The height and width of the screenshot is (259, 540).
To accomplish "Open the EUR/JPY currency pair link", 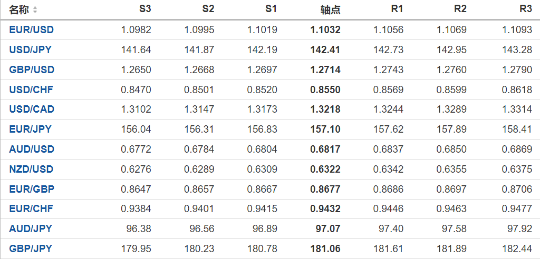I will pyautogui.click(x=30, y=129).
